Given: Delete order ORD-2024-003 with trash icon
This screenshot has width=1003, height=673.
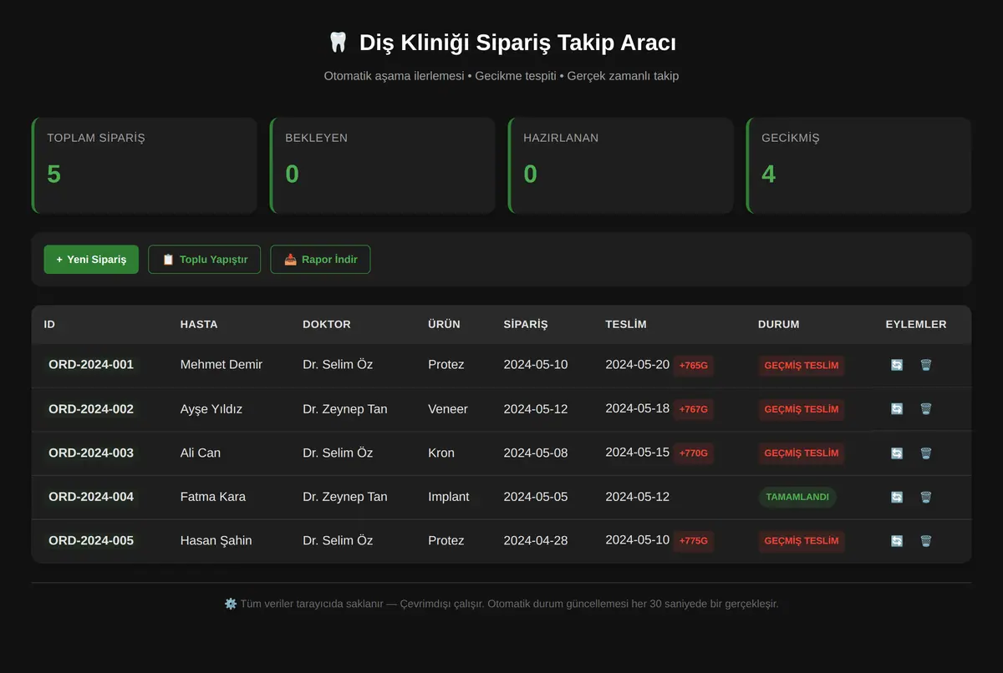Looking at the screenshot, I should [x=926, y=453].
